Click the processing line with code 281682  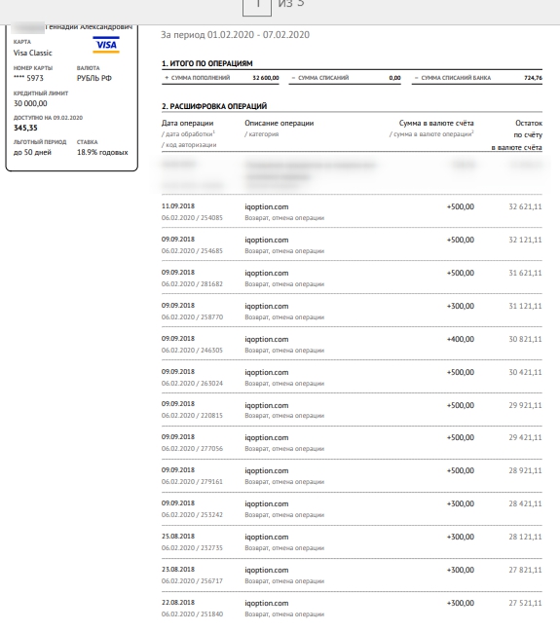(x=192, y=283)
